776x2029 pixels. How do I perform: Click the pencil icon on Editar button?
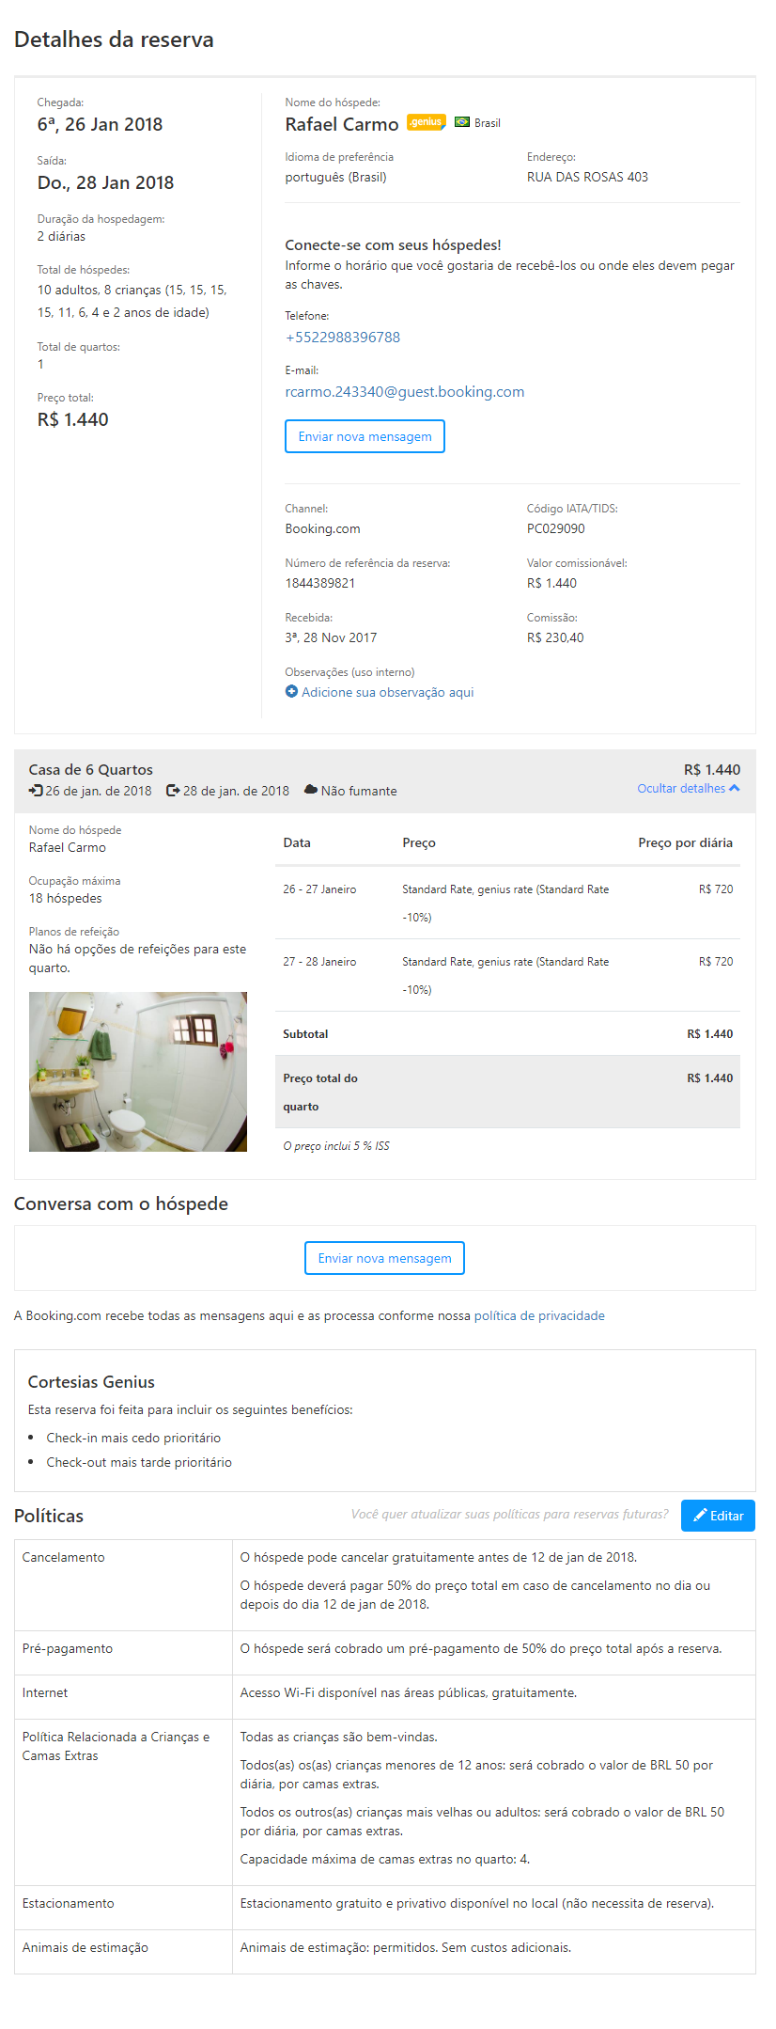(x=700, y=1516)
